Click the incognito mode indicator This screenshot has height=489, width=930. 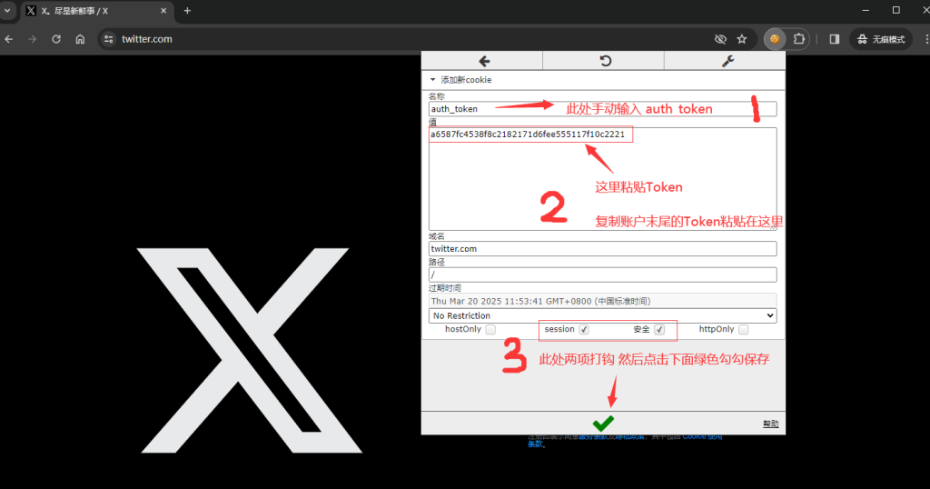pos(881,39)
